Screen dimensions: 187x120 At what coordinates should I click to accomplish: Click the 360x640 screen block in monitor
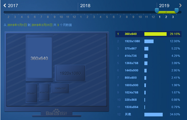[39, 58]
